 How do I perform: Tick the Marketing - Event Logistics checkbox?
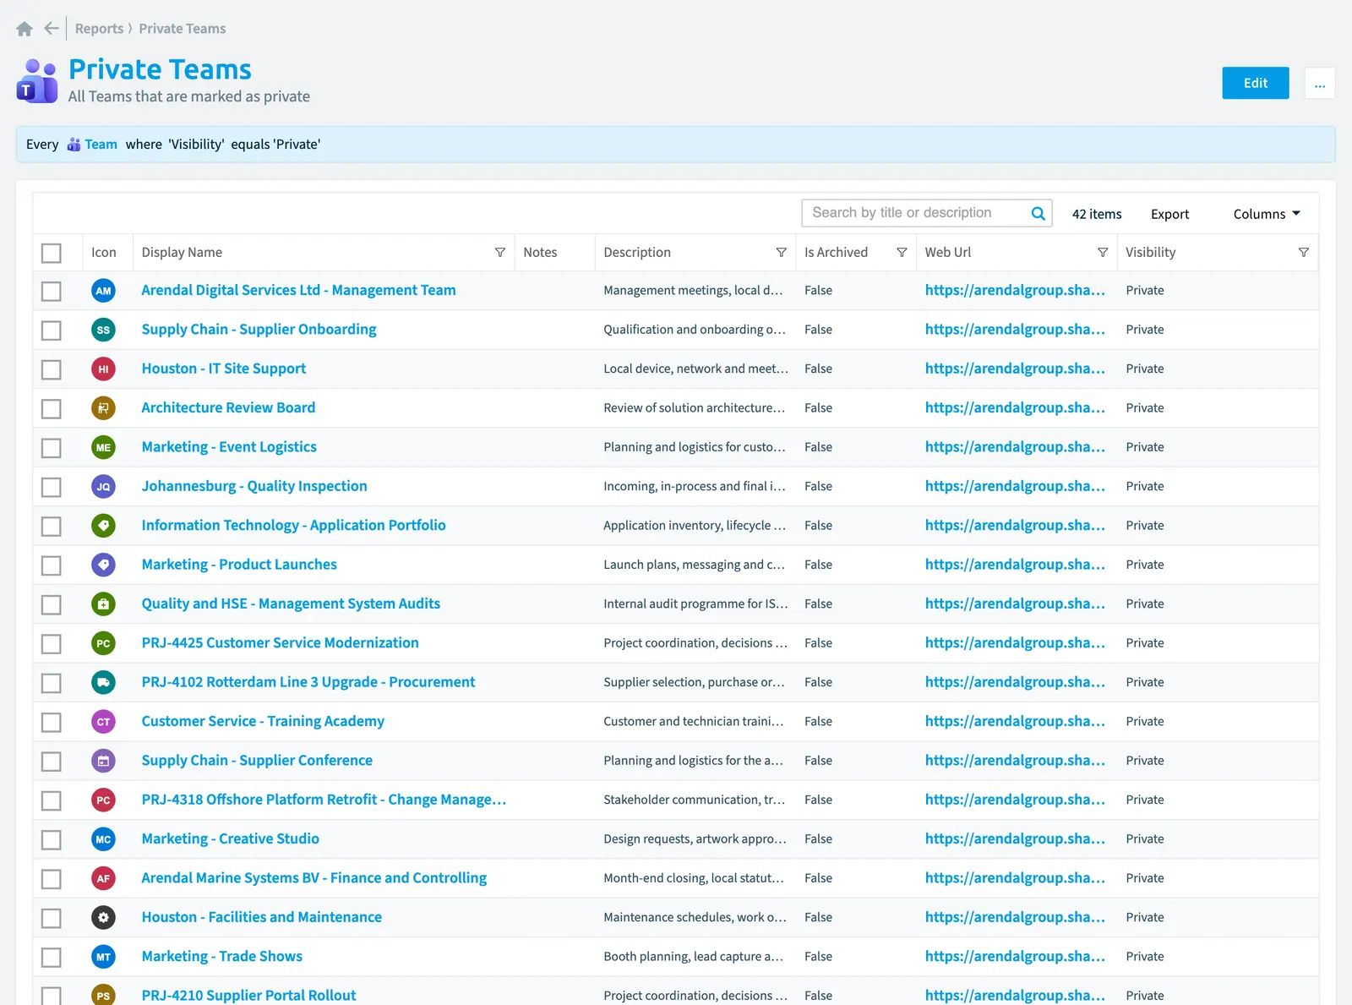[52, 448]
